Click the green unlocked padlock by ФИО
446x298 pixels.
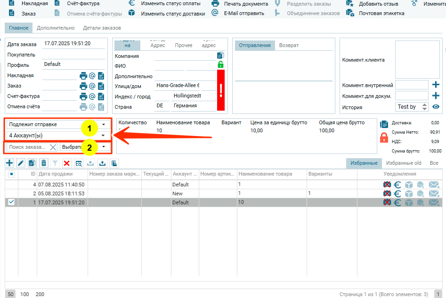220,64
